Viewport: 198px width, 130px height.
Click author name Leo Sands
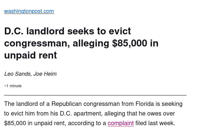pos(17,74)
